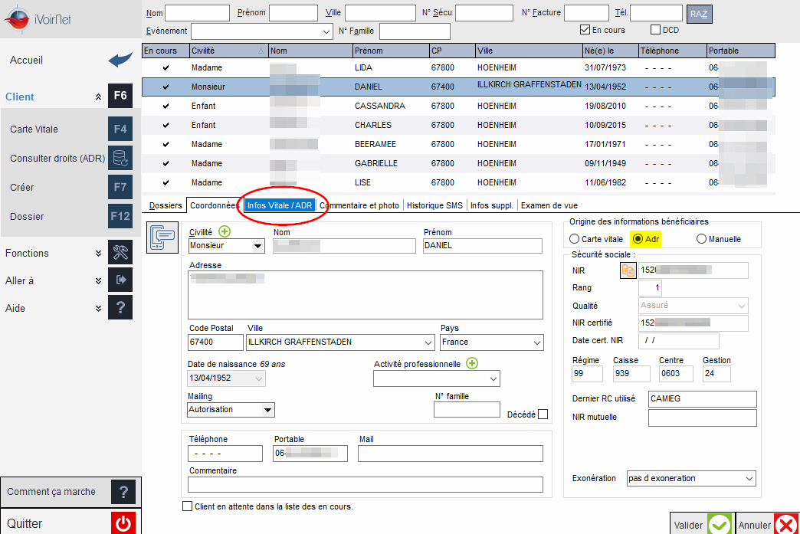Image resolution: width=800 pixels, height=534 pixels.
Task: Open the Mailing Autorisation dropdown
Action: point(267,410)
